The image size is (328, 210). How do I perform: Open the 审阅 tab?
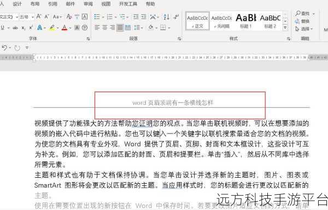(x=88, y=4)
